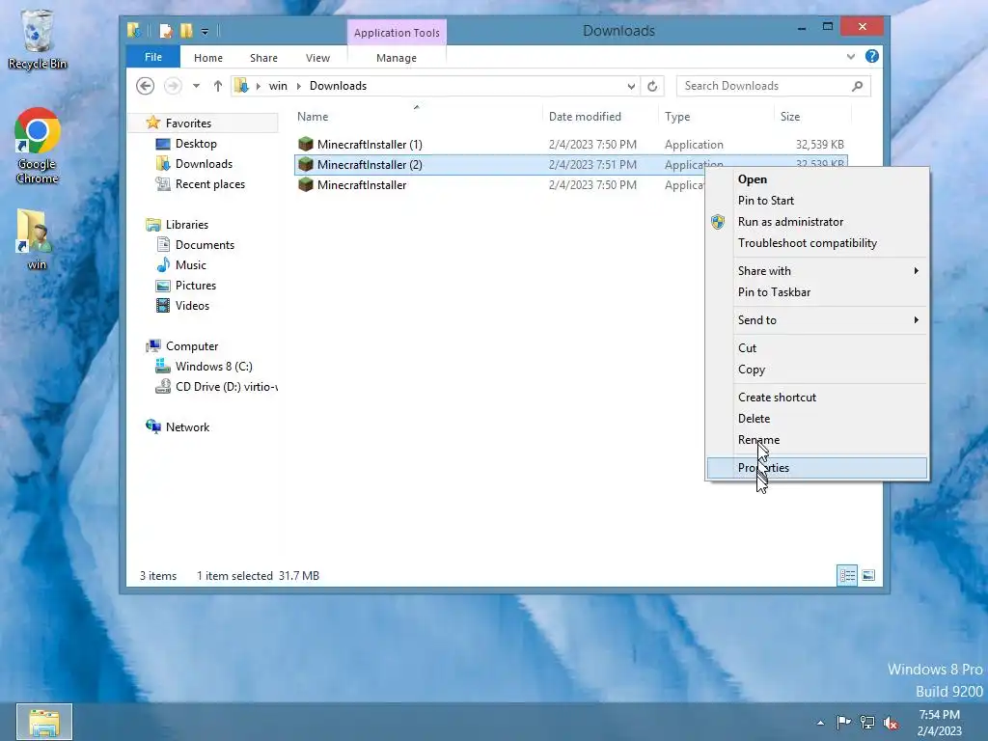Select Desktop in Favorites sidebar
Image resolution: width=988 pixels, height=741 pixels.
coord(196,144)
